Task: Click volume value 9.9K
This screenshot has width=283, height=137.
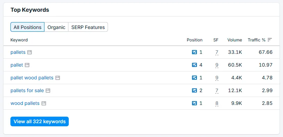Action: pyautogui.click(x=236, y=103)
